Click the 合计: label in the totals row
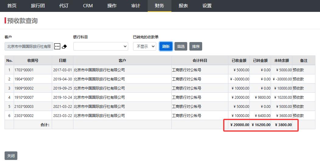 45,125
